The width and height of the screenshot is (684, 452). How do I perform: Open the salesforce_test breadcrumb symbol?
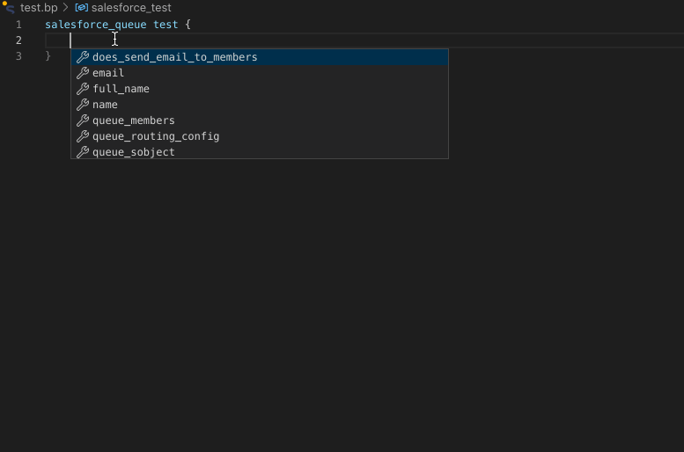coord(131,8)
